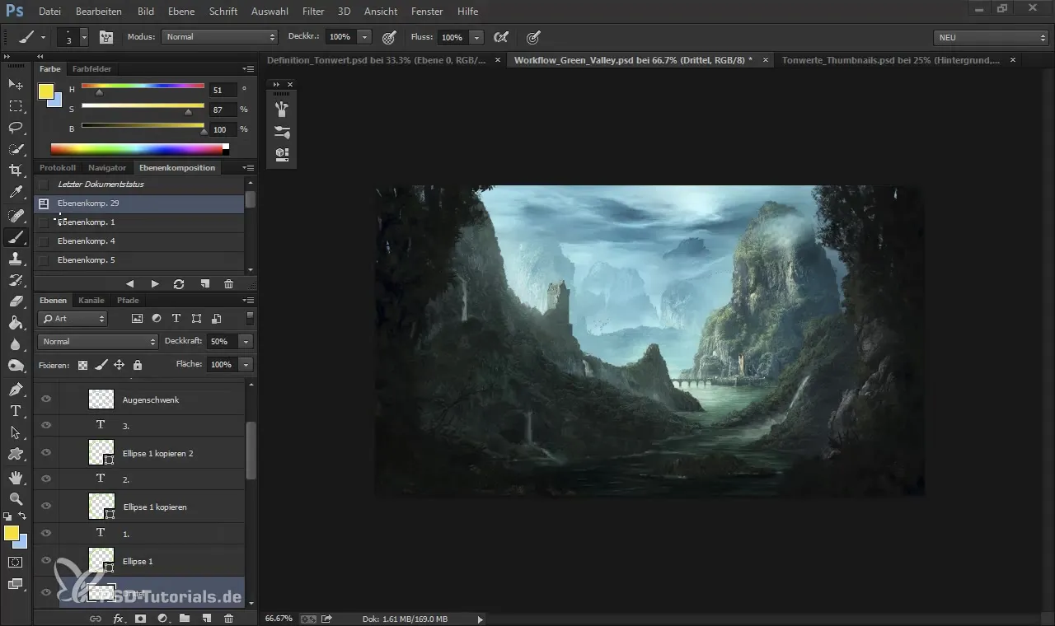
Task: Select the Eyedropper tool
Action: click(x=16, y=193)
